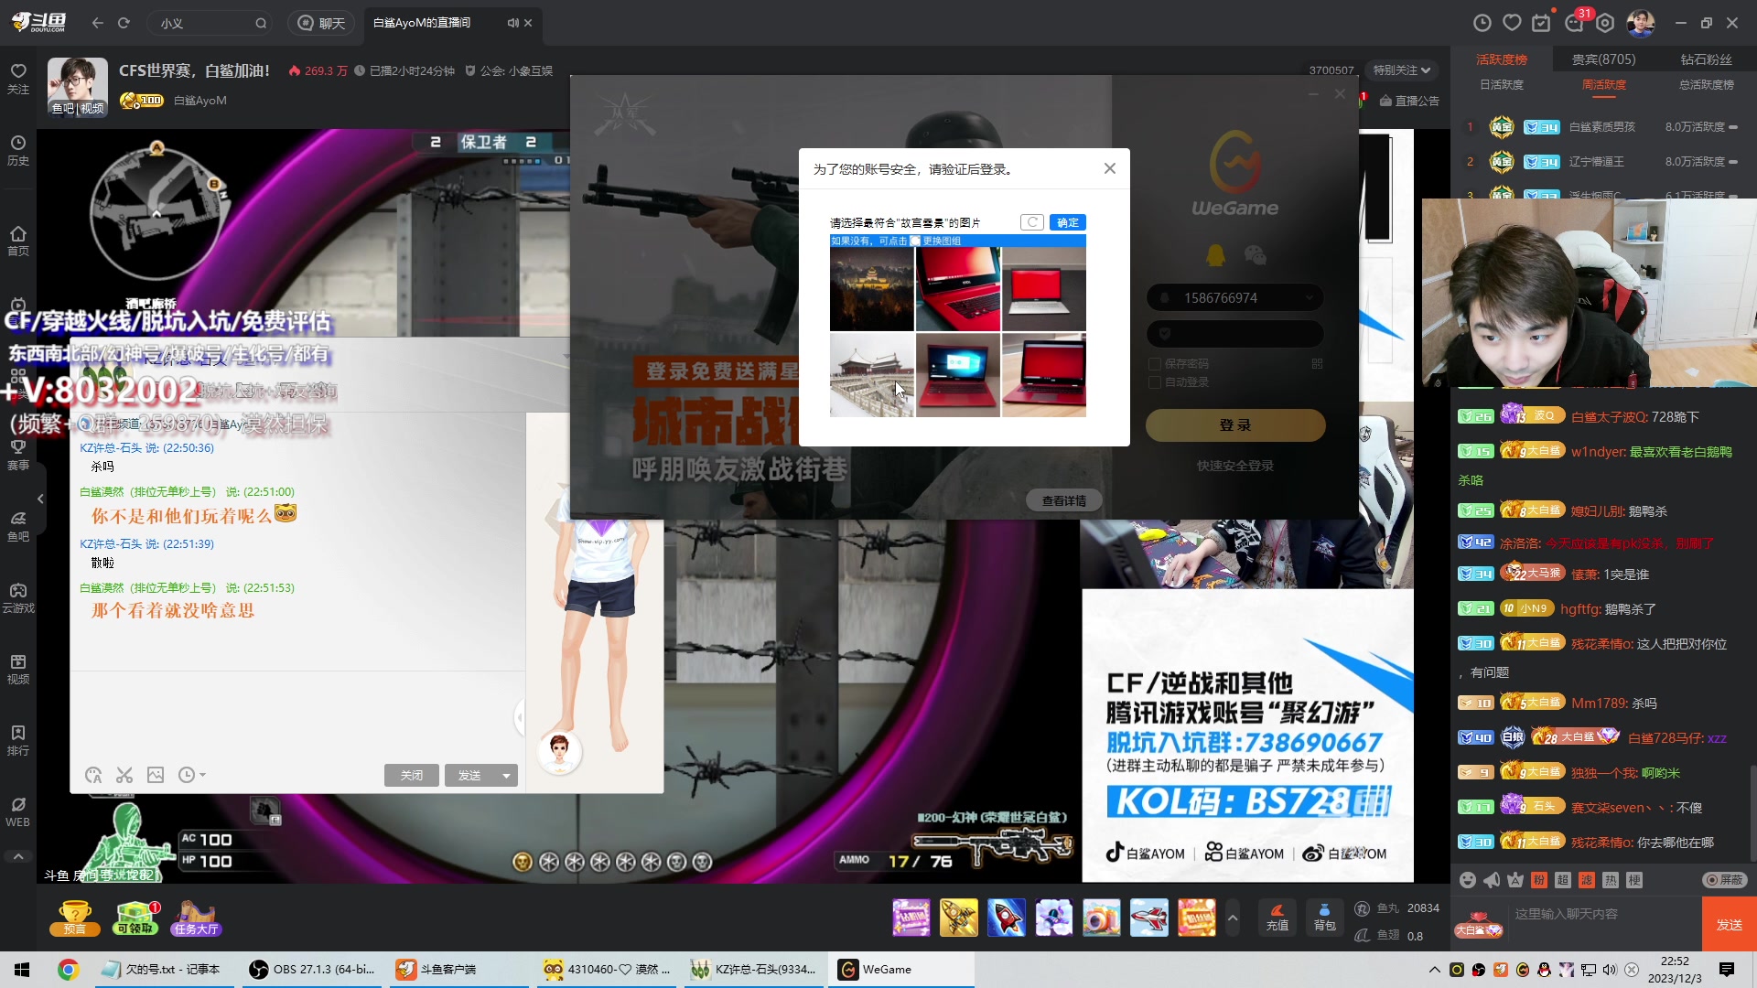
Task: Click the back arrow in the top bar
Action: tap(98, 23)
